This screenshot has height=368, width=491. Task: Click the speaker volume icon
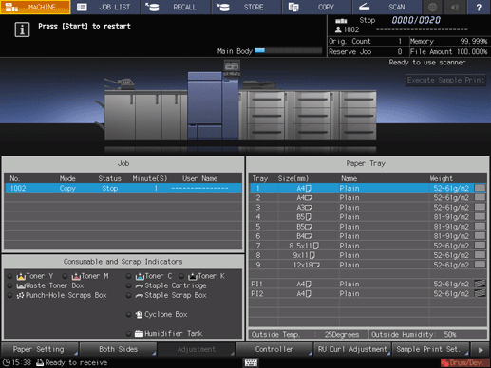tap(455, 7)
